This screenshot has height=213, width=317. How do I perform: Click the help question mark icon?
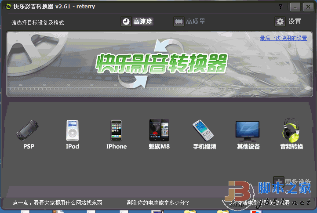pos(281,7)
